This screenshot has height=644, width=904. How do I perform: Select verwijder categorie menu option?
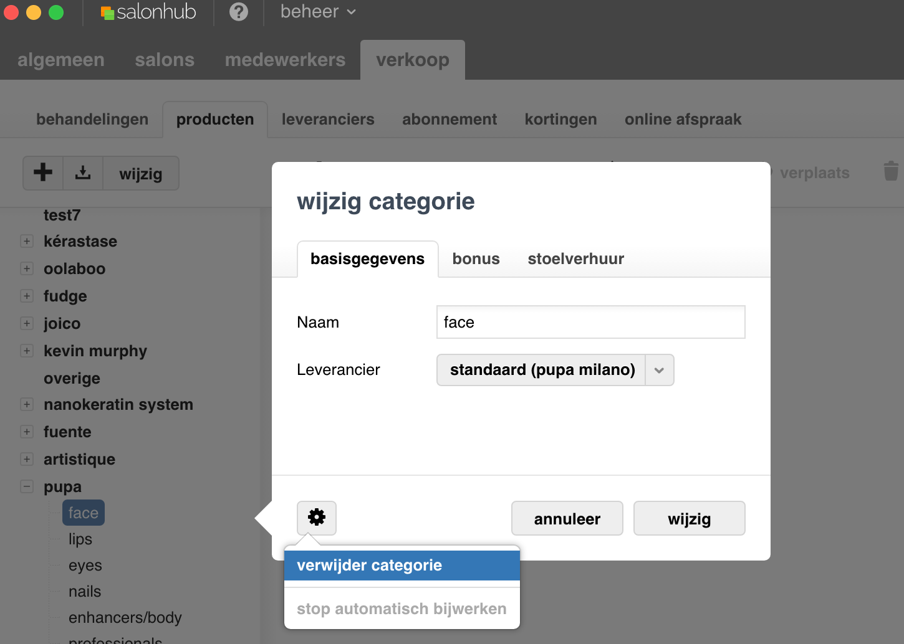[402, 566]
